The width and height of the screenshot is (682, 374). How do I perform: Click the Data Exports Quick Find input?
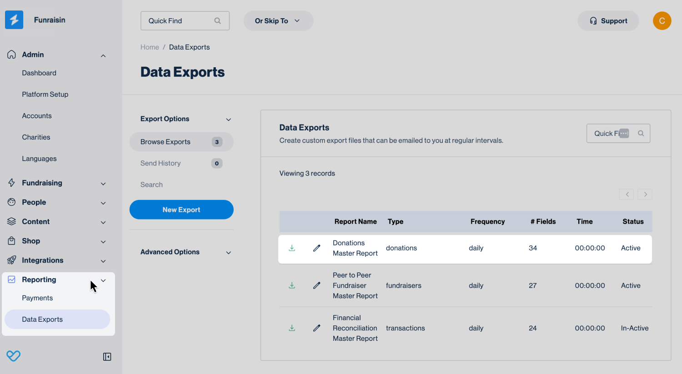[618, 133]
